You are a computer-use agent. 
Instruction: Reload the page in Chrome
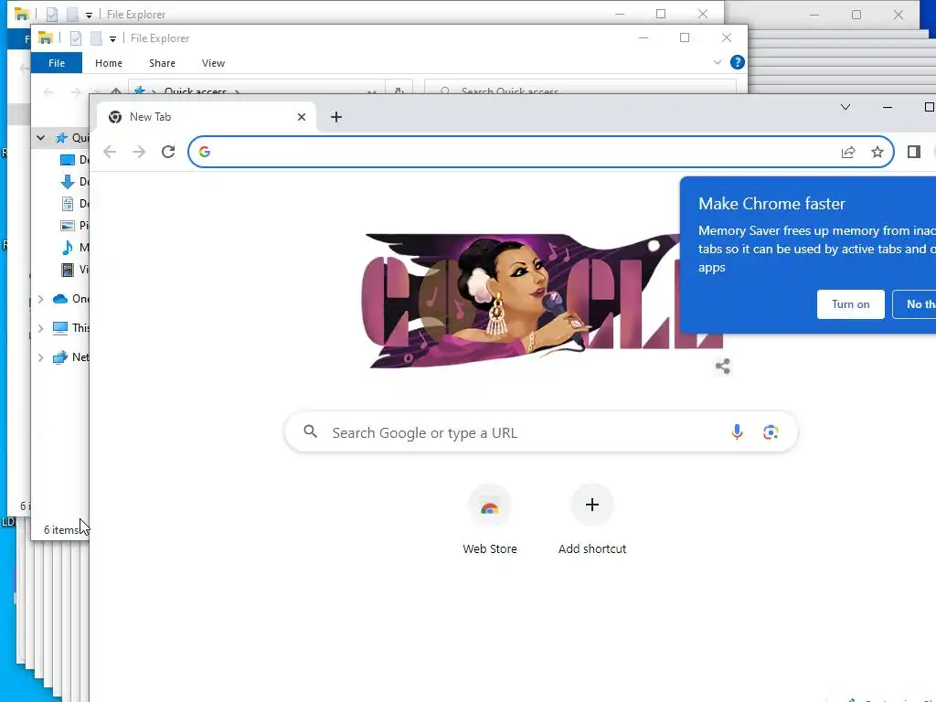pyautogui.click(x=168, y=152)
